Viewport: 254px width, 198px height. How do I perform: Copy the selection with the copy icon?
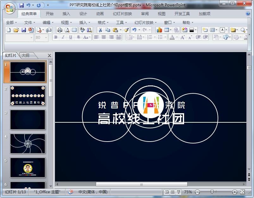108,30
